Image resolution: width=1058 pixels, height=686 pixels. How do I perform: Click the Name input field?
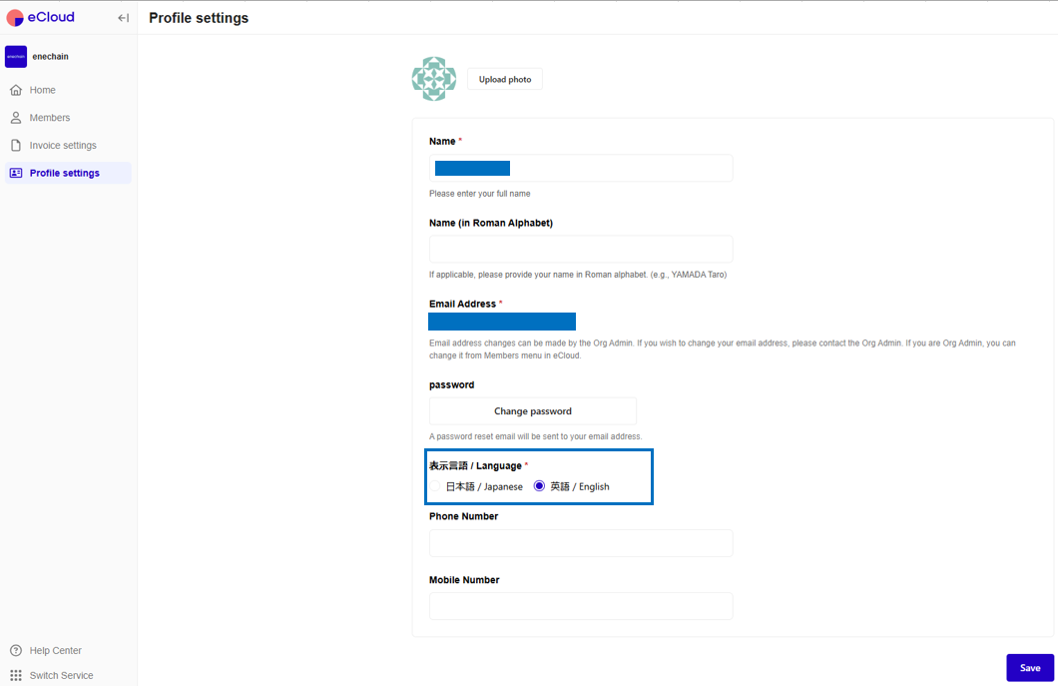pyautogui.click(x=581, y=168)
